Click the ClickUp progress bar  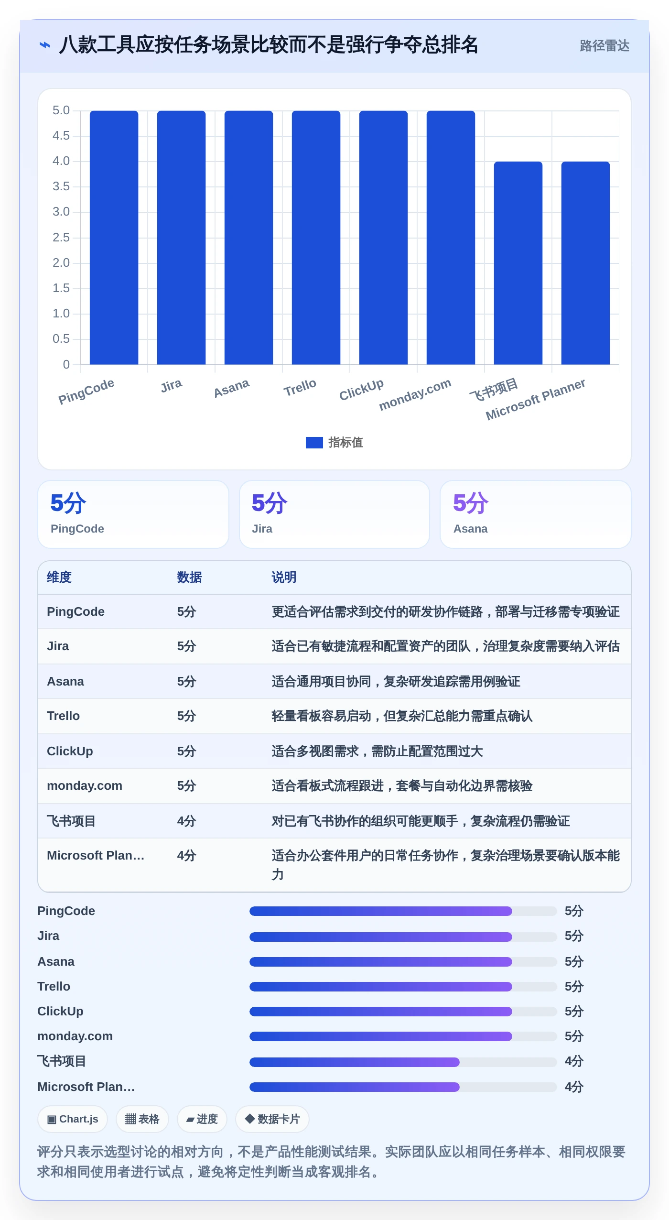click(403, 1012)
